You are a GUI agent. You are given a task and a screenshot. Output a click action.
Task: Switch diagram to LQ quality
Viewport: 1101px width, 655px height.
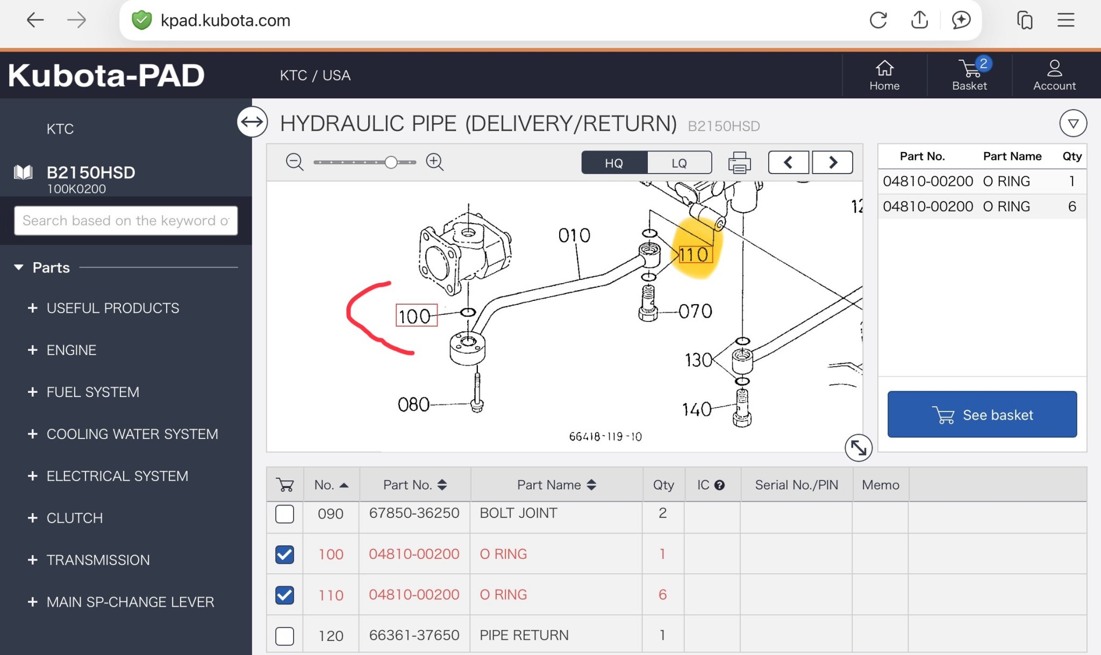(679, 163)
